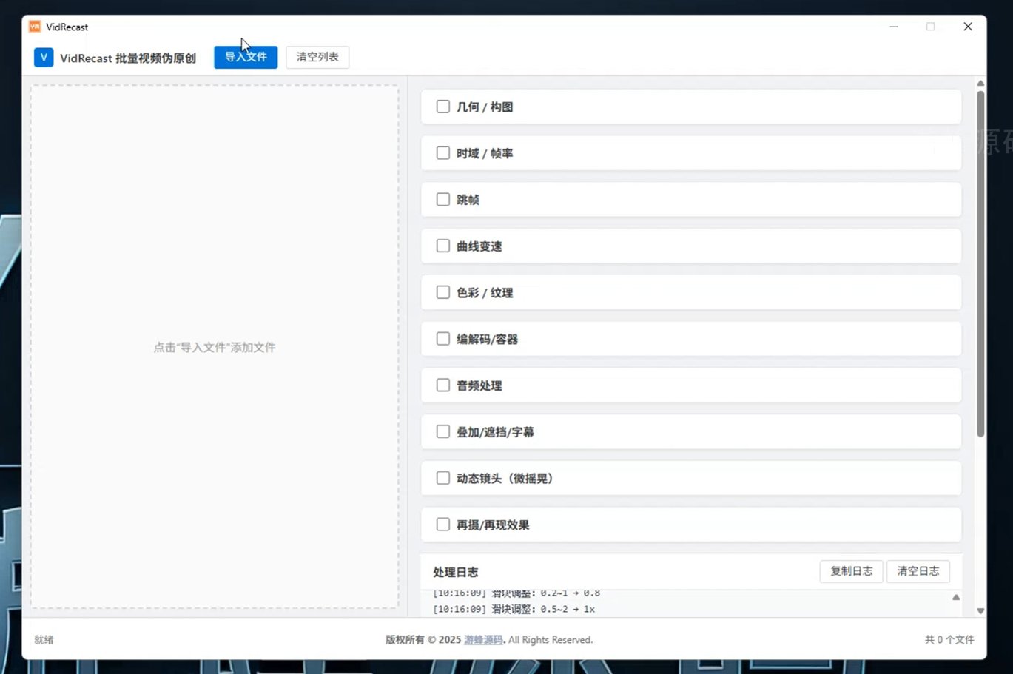Click the 就绪 status text

(x=44, y=639)
